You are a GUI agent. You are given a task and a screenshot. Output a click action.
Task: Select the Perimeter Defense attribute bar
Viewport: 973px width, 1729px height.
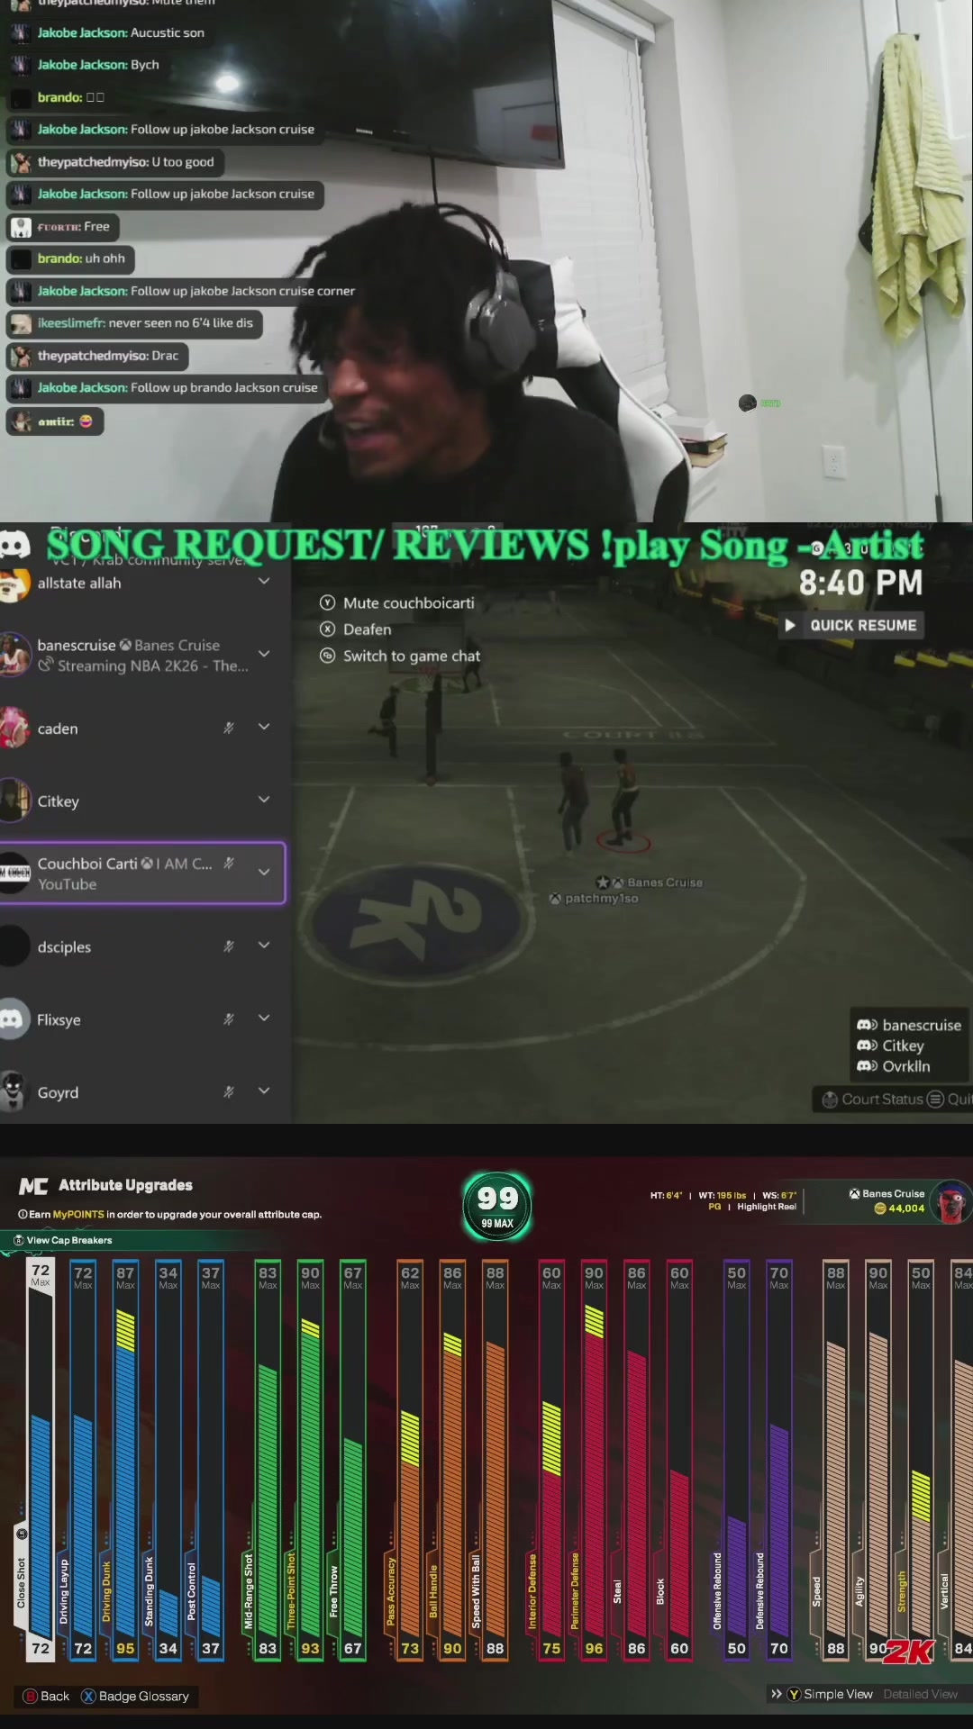594,1459
